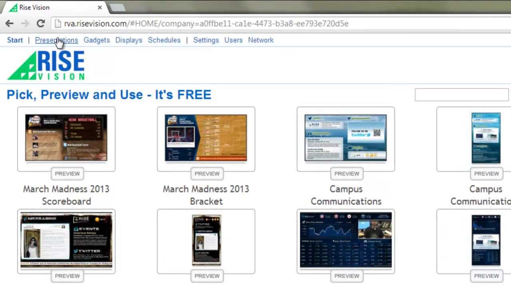Click the browser forward arrow

pos(25,23)
